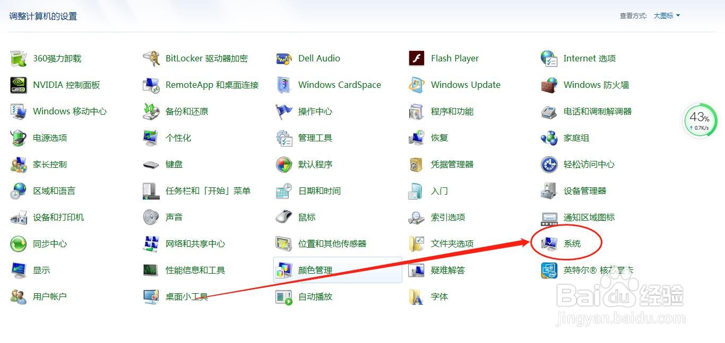Open Windows CardSpace icon

pyautogui.click(x=284, y=85)
